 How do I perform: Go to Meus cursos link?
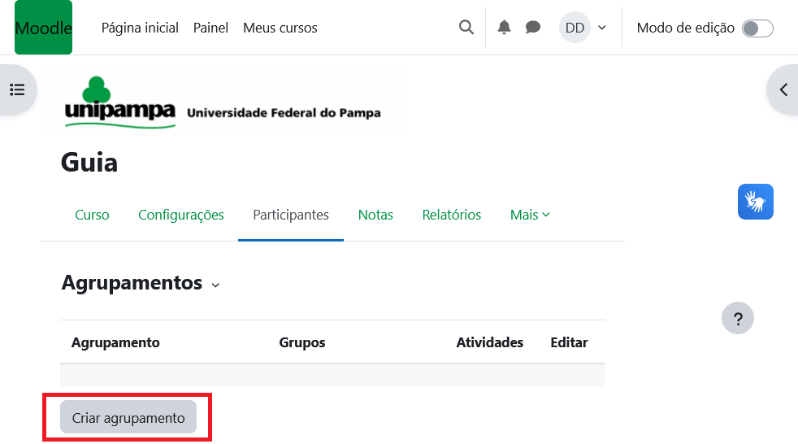pos(280,28)
